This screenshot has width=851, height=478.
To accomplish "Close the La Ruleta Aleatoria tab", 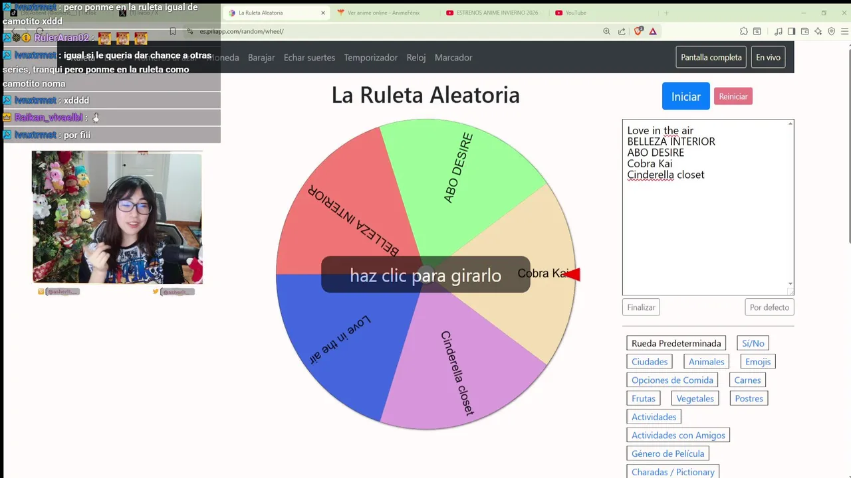I will pyautogui.click(x=323, y=13).
